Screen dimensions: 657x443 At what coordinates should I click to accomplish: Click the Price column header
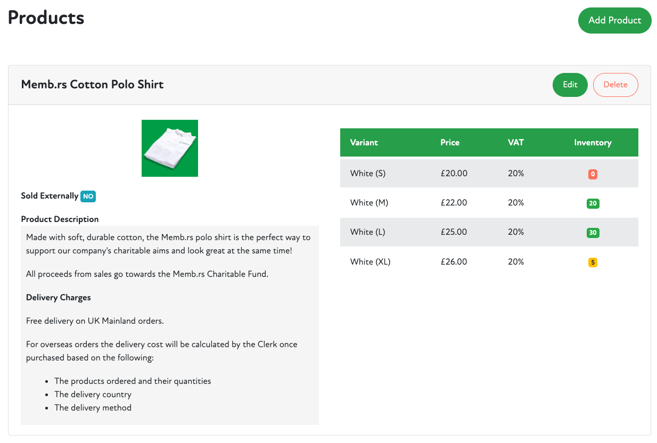450,143
